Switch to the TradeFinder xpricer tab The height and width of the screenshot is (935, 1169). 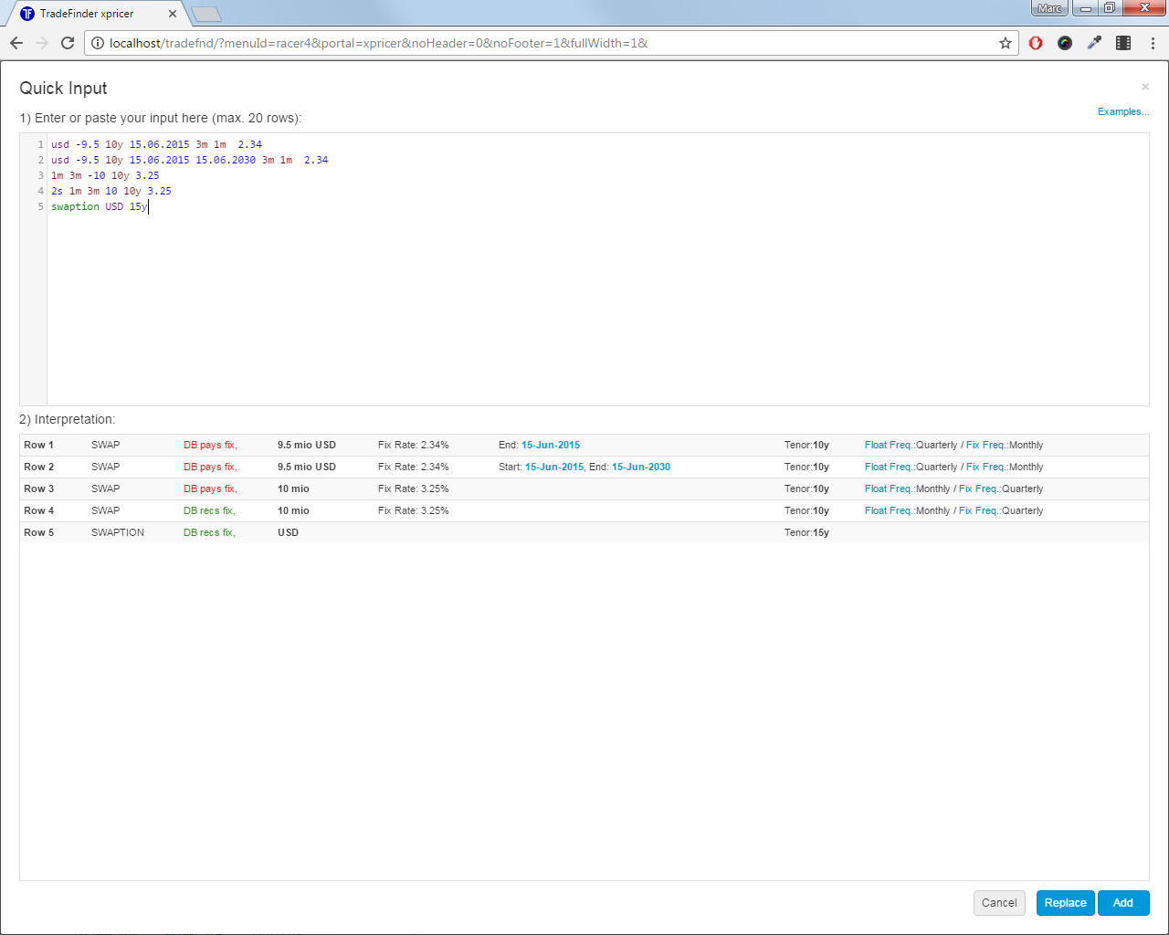pos(88,14)
